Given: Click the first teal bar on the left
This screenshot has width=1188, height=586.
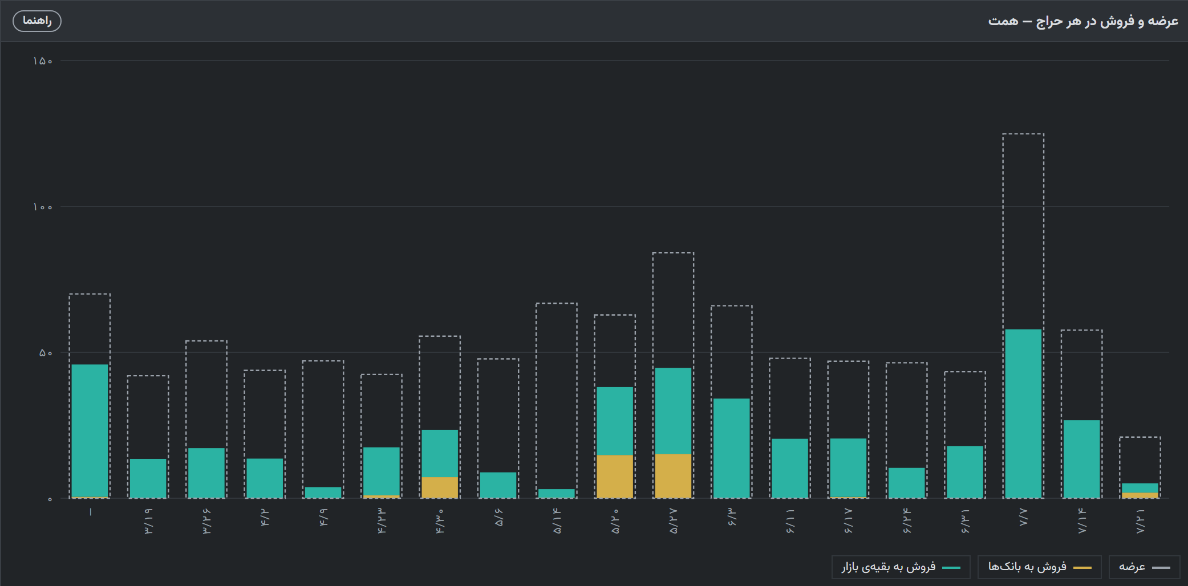Looking at the screenshot, I should click(90, 431).
